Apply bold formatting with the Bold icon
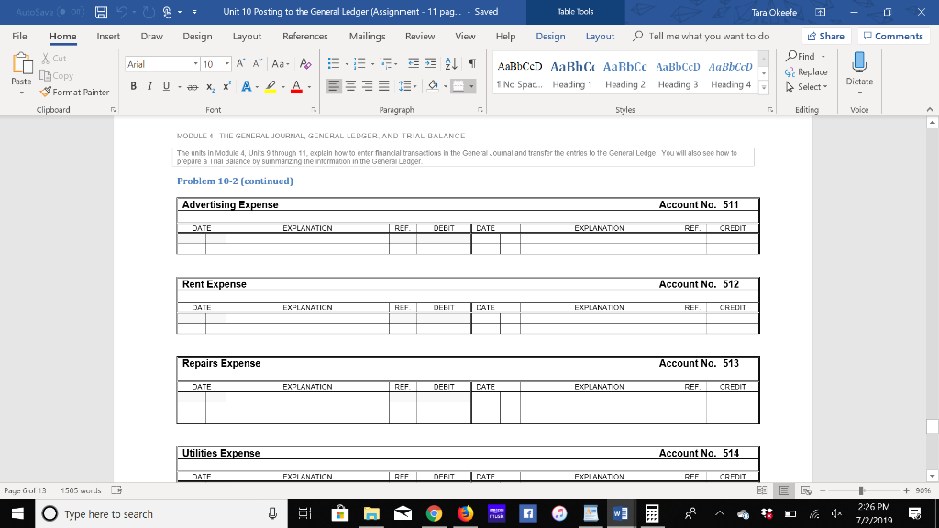 point(132,86)
